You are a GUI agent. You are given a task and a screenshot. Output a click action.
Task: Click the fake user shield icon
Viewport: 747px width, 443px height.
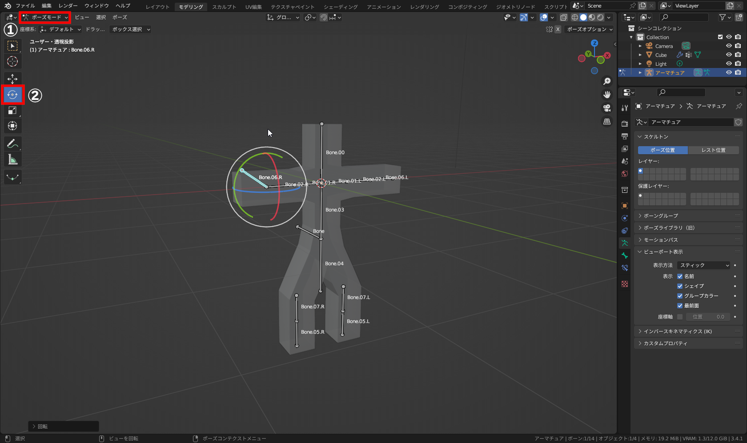click(739, 122)
